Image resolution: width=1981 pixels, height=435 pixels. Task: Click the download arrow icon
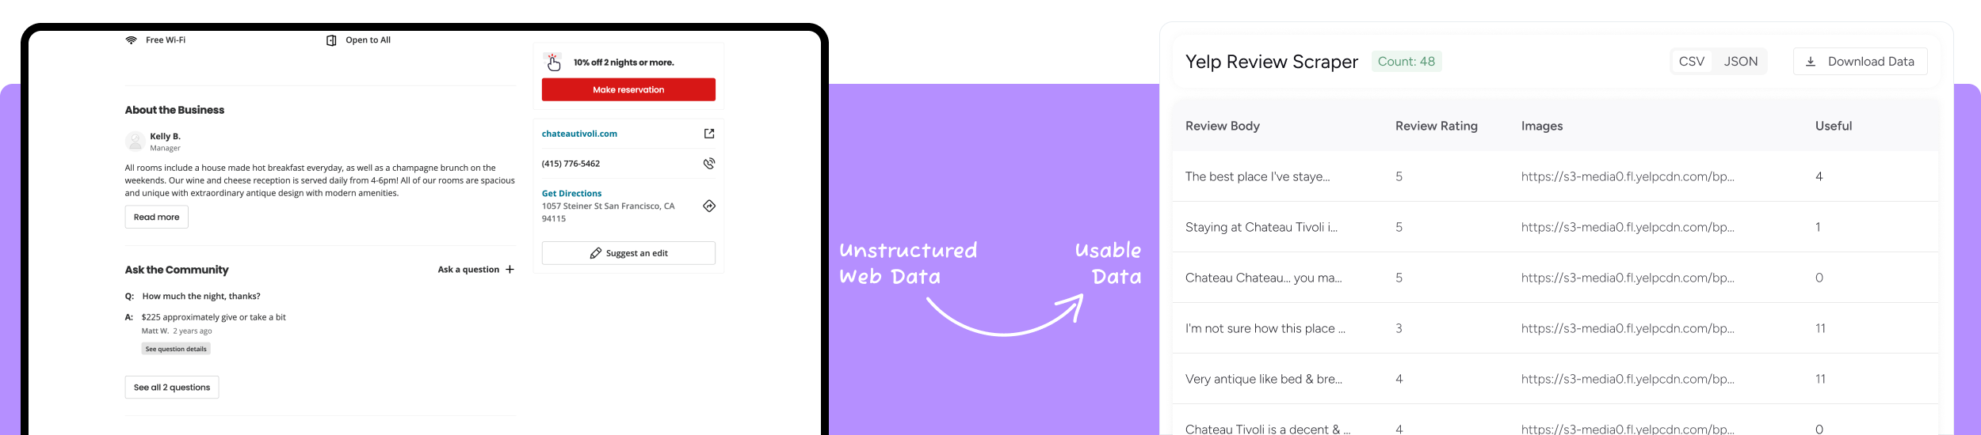(1811, 62)
